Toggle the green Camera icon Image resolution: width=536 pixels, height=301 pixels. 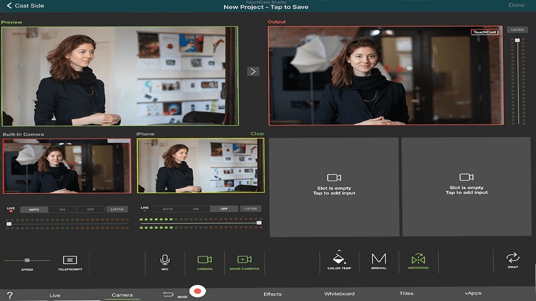205,260
